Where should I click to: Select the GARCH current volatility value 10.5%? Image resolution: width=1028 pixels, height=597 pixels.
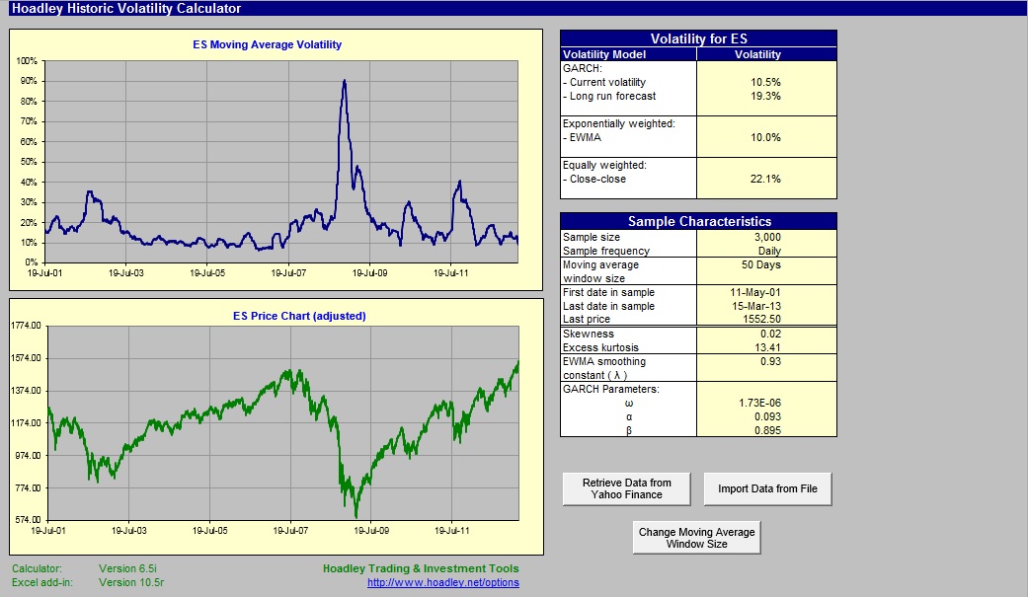[765, 82]
